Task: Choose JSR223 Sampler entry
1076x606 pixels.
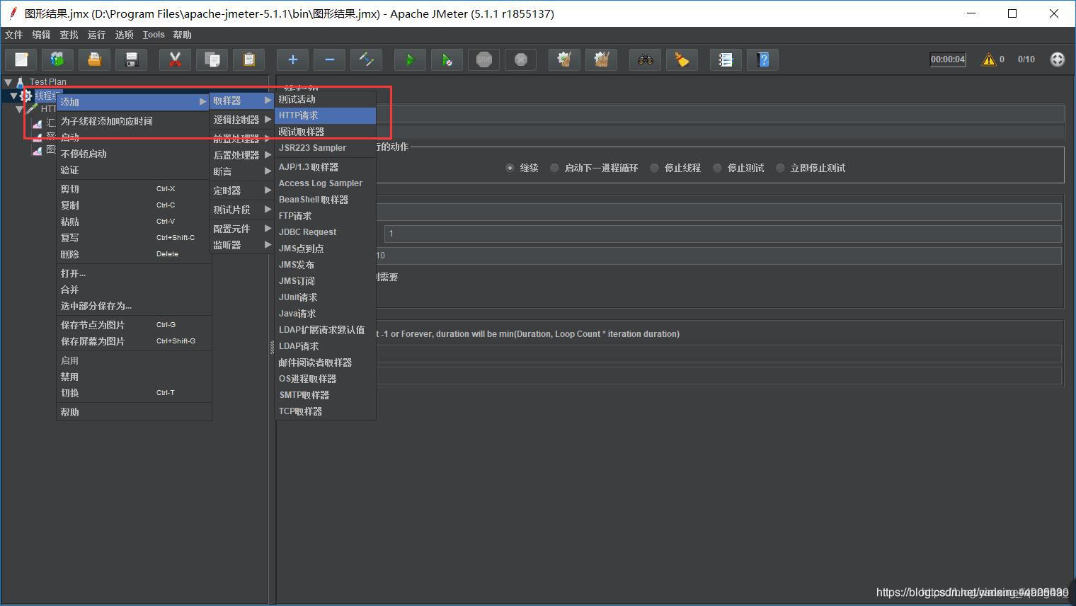Action: 325,148
